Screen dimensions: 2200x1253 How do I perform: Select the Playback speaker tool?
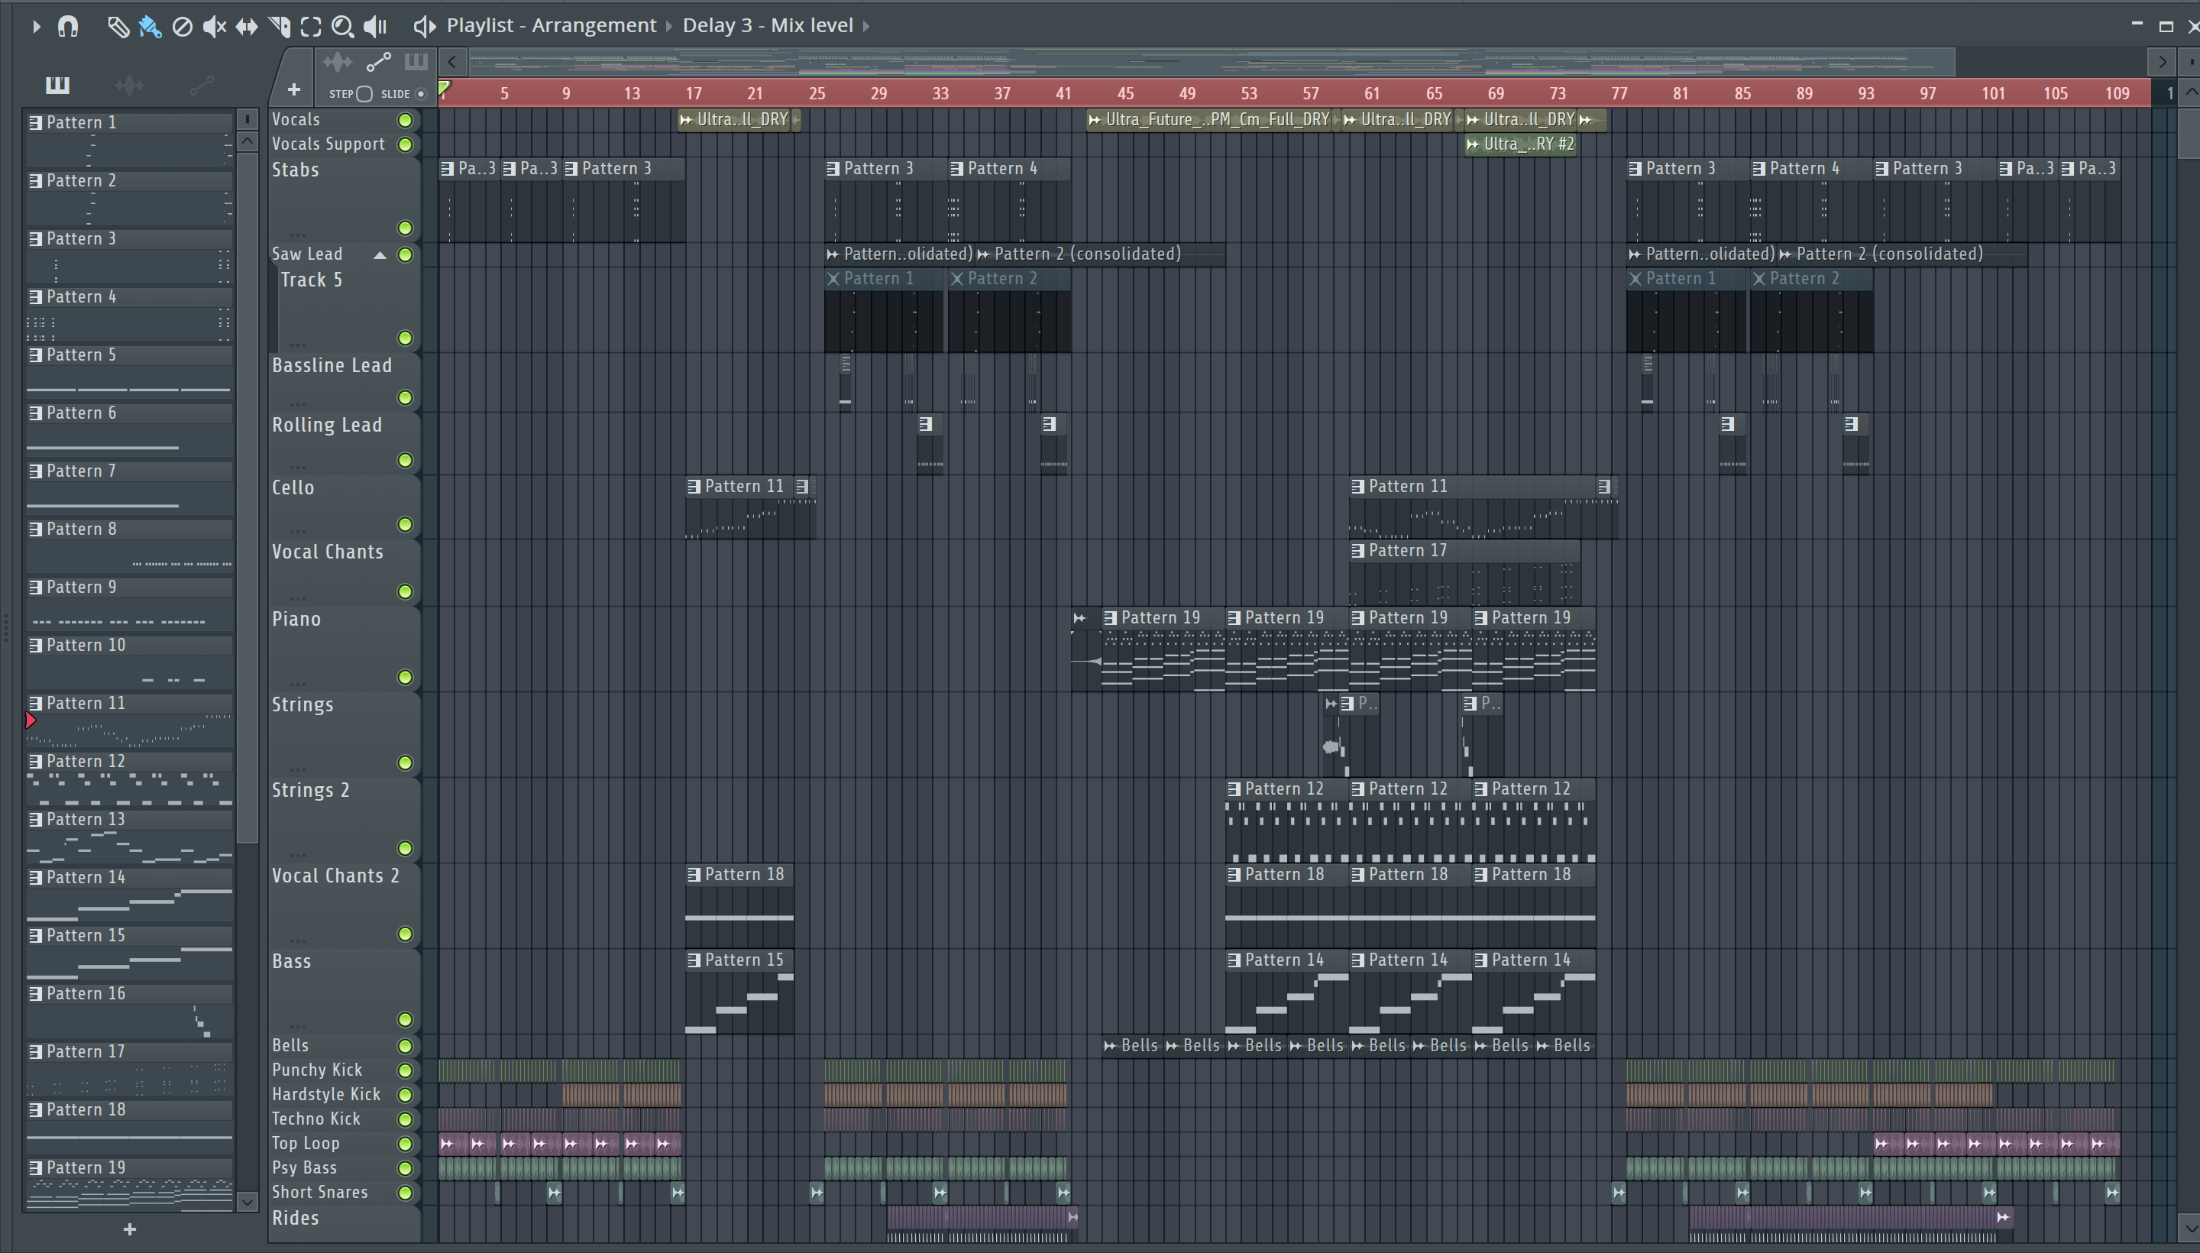pos(375,27)
